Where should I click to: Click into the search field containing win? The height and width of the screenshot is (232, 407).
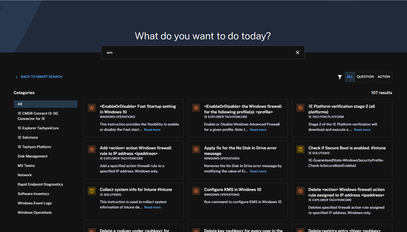[196, 52]
